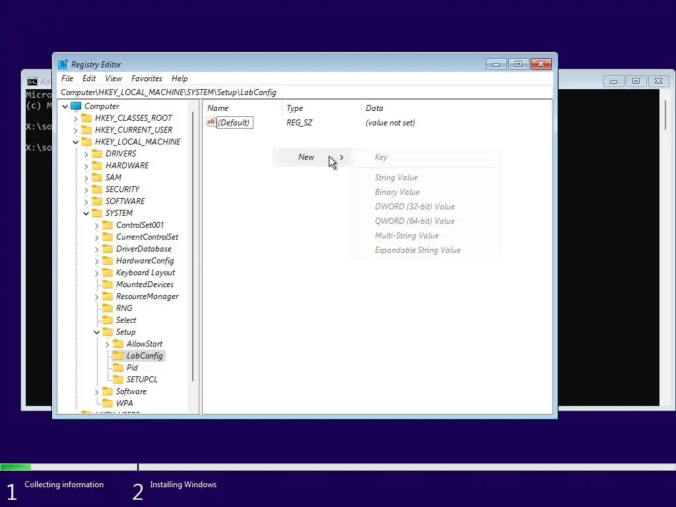Viewport: 676px width, 507px height.
Task: Open the Favorites menu
Action: (147, 79)
